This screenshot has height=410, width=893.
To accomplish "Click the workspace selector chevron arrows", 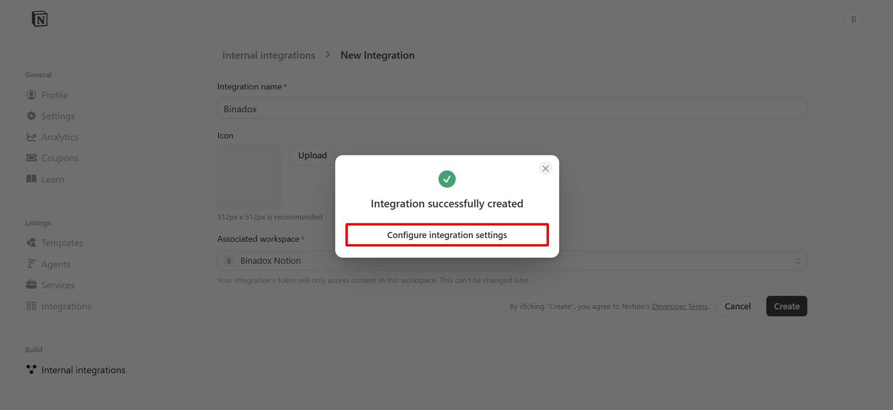I will (798, 260).
